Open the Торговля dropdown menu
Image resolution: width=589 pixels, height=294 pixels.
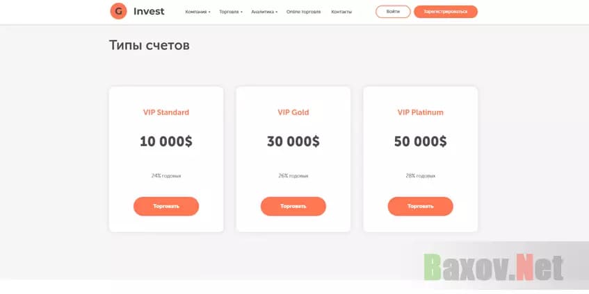230,12
